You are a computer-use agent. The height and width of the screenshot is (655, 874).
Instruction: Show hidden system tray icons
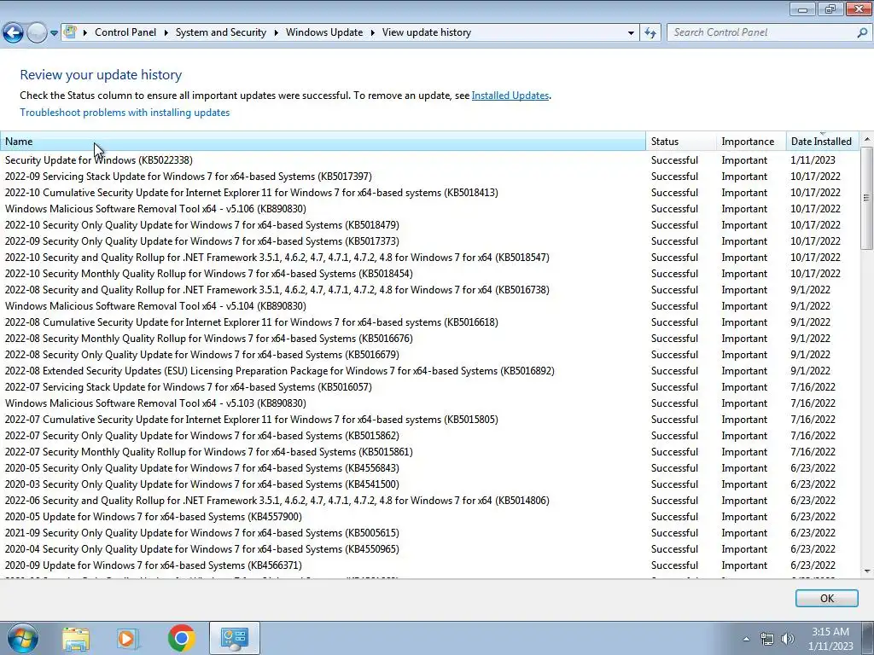click(746, 639)
